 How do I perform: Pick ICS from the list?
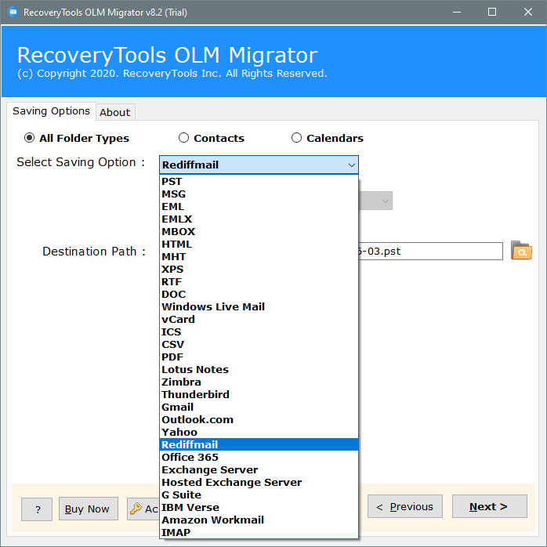coord(259,332)
